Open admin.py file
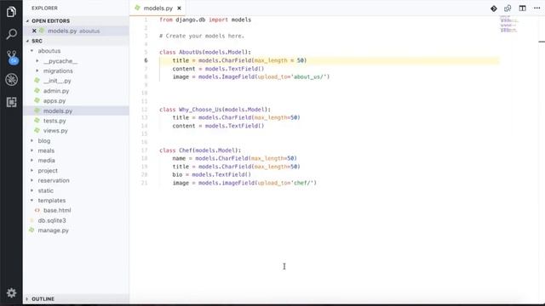 pos(56,91)
